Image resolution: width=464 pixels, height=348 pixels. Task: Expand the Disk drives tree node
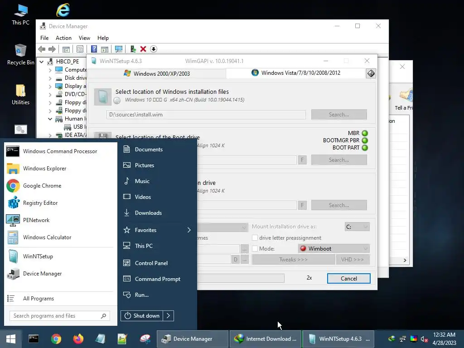tap(50, 78)
